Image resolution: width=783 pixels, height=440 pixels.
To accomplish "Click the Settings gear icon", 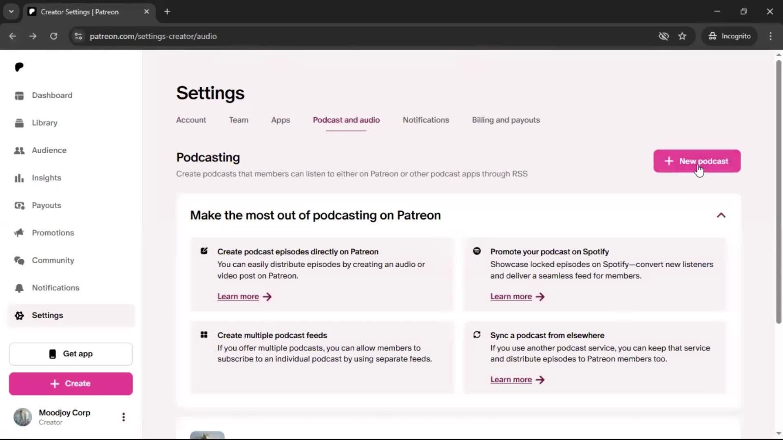I will click(19, 316).
